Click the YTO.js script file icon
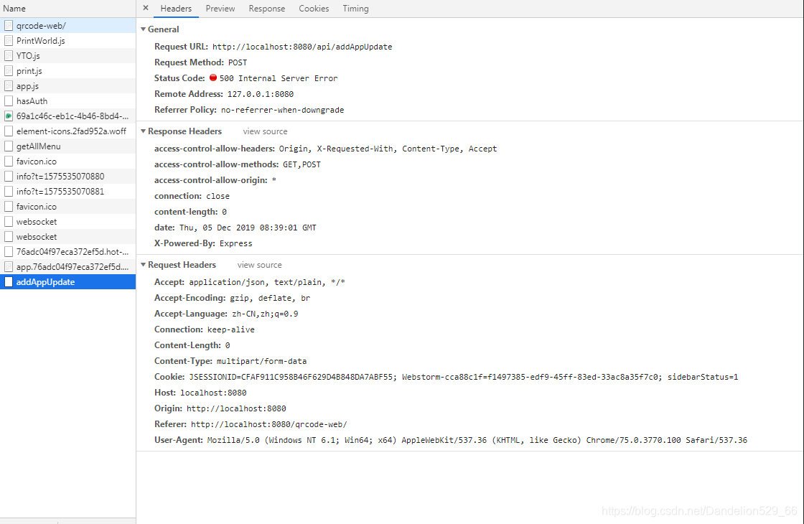This screenshot has height=524, width=804. [8, 56]
